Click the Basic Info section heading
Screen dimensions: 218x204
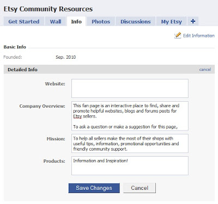(15, 47)
